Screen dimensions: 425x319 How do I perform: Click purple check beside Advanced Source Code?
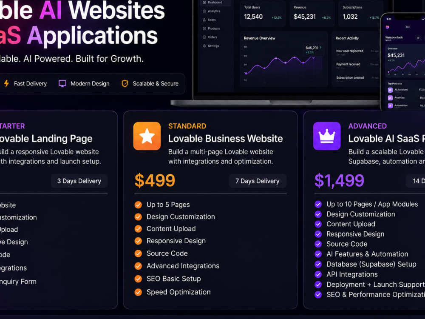tap(318, 244)
